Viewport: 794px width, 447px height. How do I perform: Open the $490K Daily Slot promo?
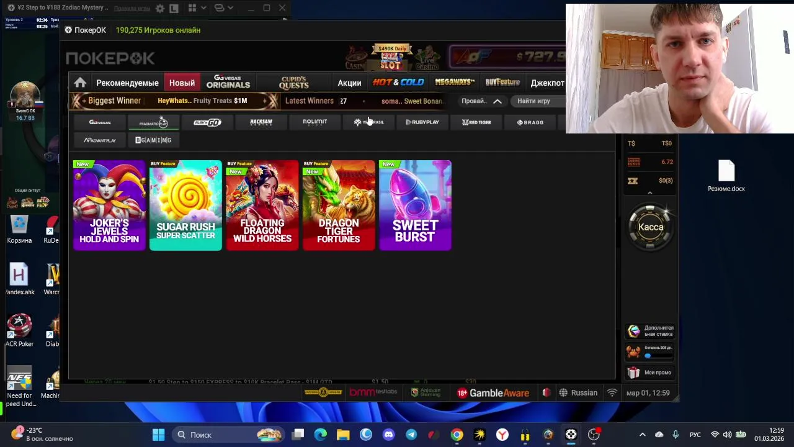(x=391, y=57)
